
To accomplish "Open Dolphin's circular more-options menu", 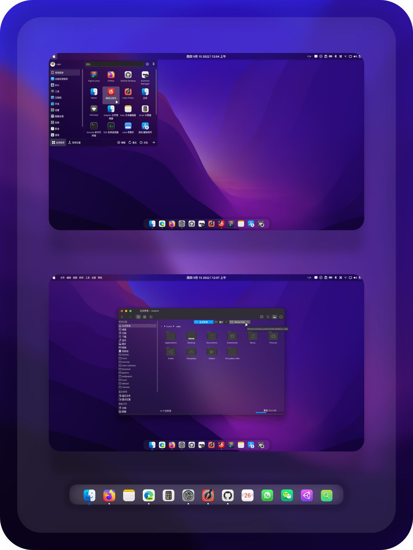I will [281, 317].
